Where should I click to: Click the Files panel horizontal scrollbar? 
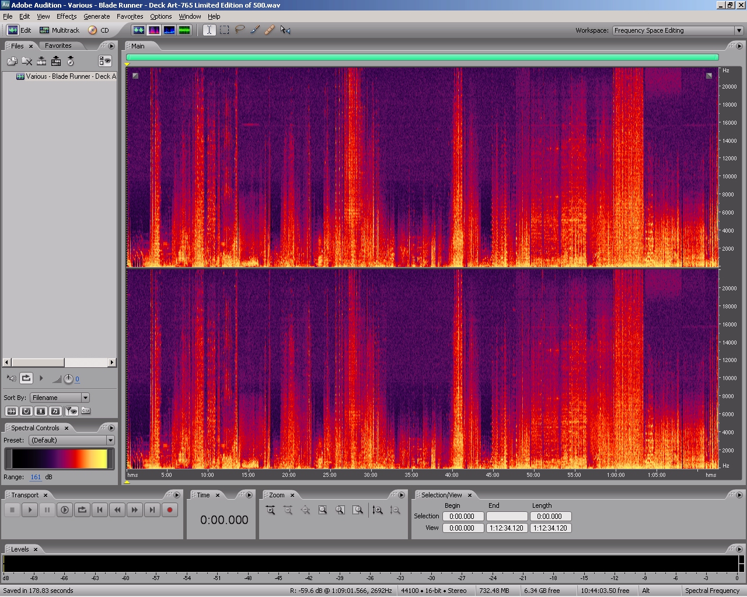(x=60, y=363)
